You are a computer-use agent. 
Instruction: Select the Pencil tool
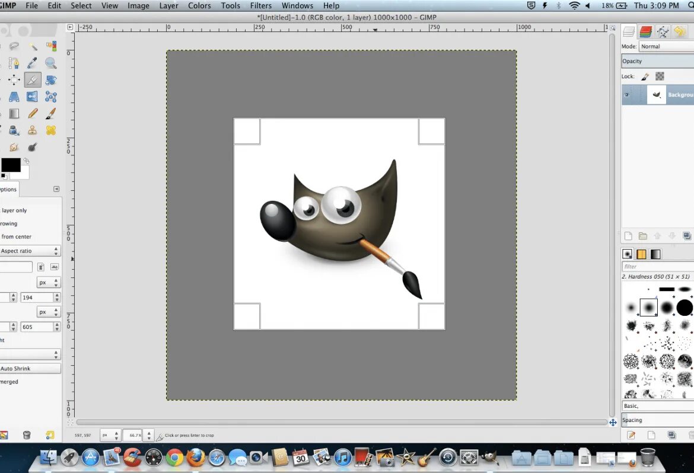tap(33, 114)
